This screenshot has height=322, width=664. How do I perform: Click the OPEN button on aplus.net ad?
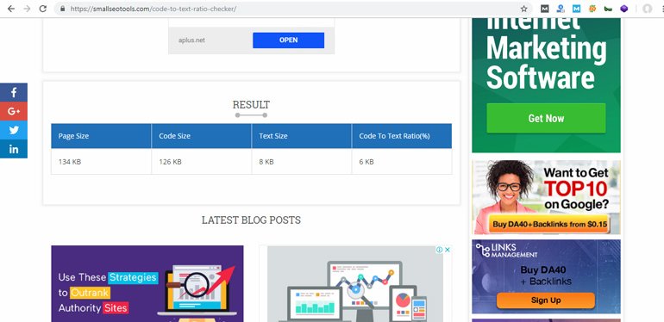(x=288, y=40)
